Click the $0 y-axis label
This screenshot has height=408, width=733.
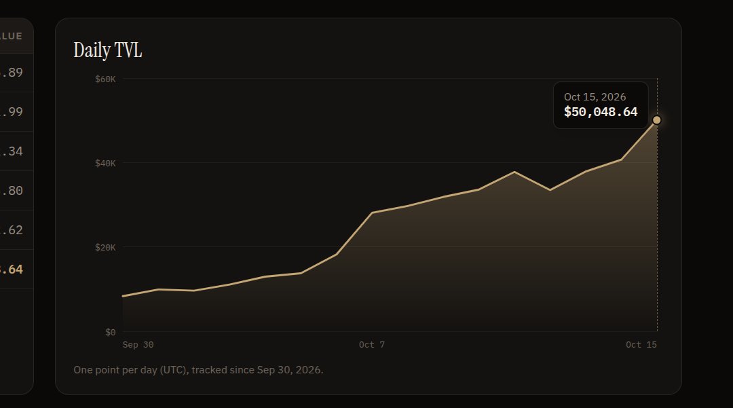(x=111, y=332)
